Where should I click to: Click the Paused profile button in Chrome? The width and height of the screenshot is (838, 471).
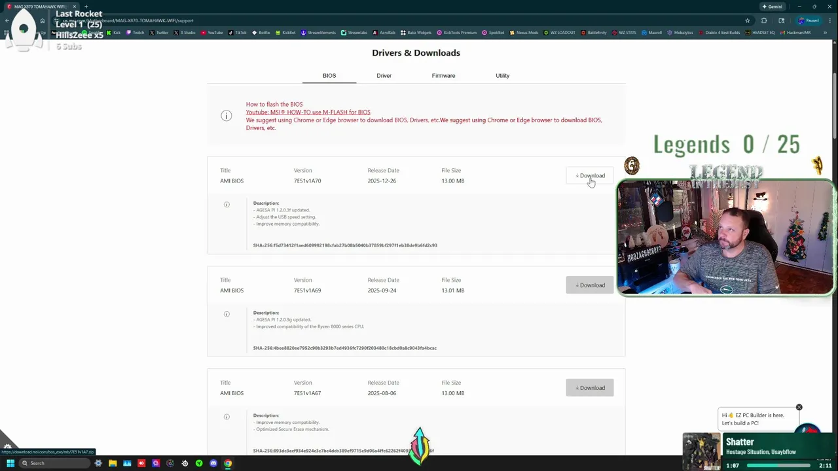click(809, 20)
